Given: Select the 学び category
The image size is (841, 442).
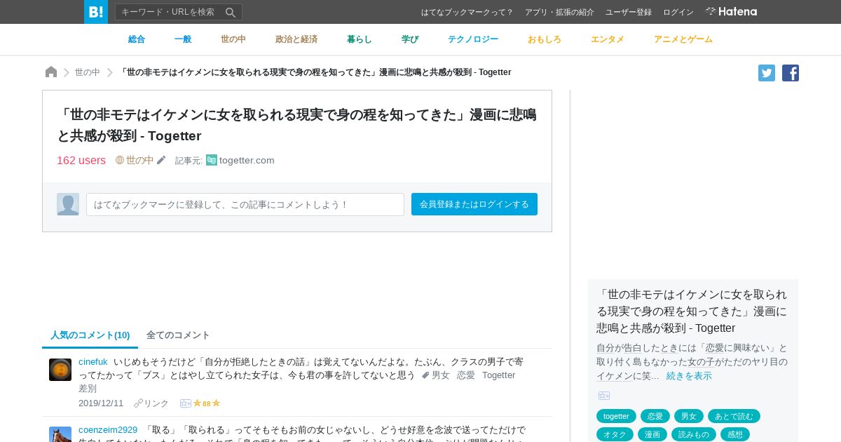Looking at the screenshot, I should [410, 39].
